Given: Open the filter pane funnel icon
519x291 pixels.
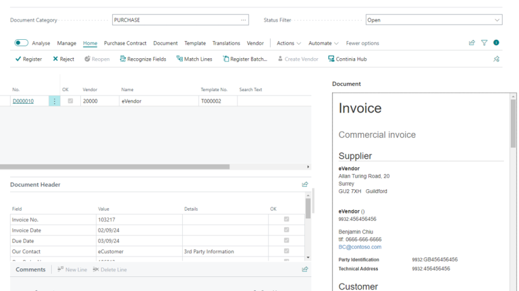Looking at the screenshot, I should (484, 43).
